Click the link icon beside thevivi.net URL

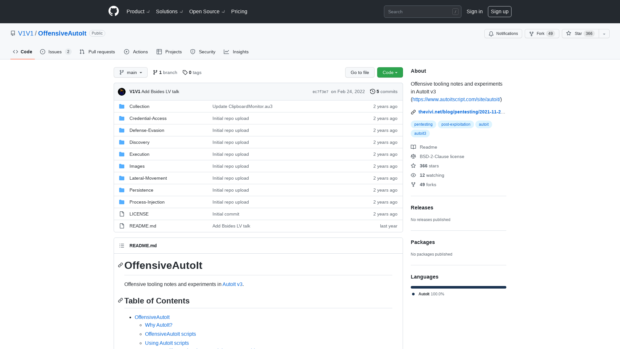(x=413, y=112)
